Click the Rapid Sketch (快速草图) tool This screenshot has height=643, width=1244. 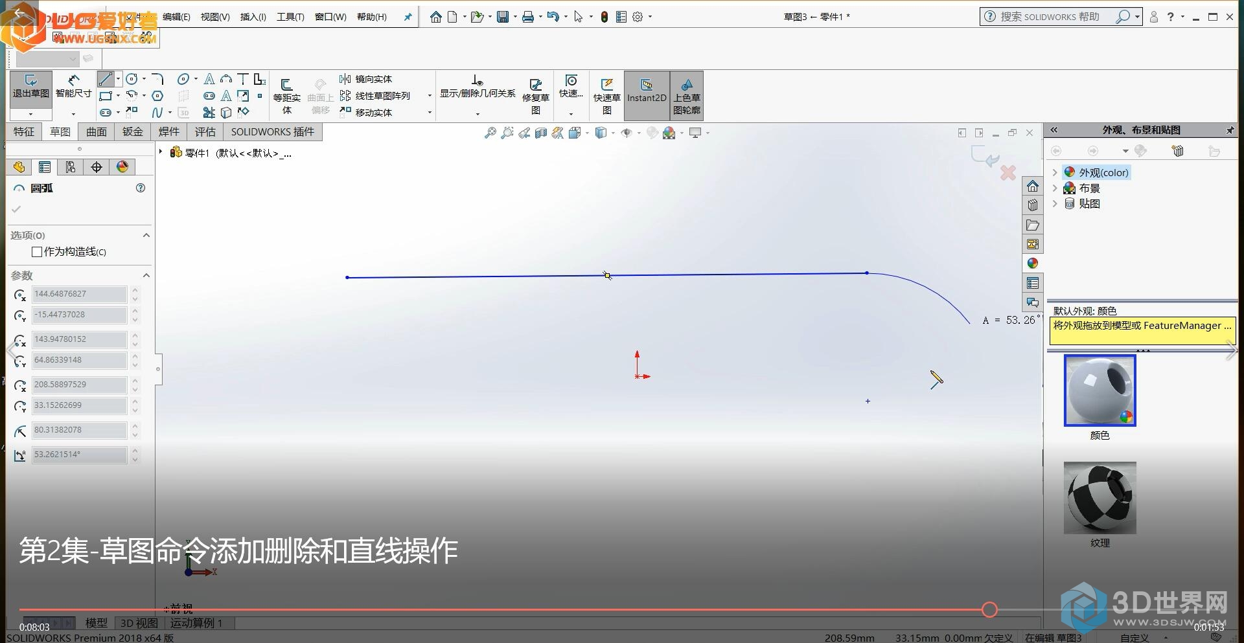(606, 96)
